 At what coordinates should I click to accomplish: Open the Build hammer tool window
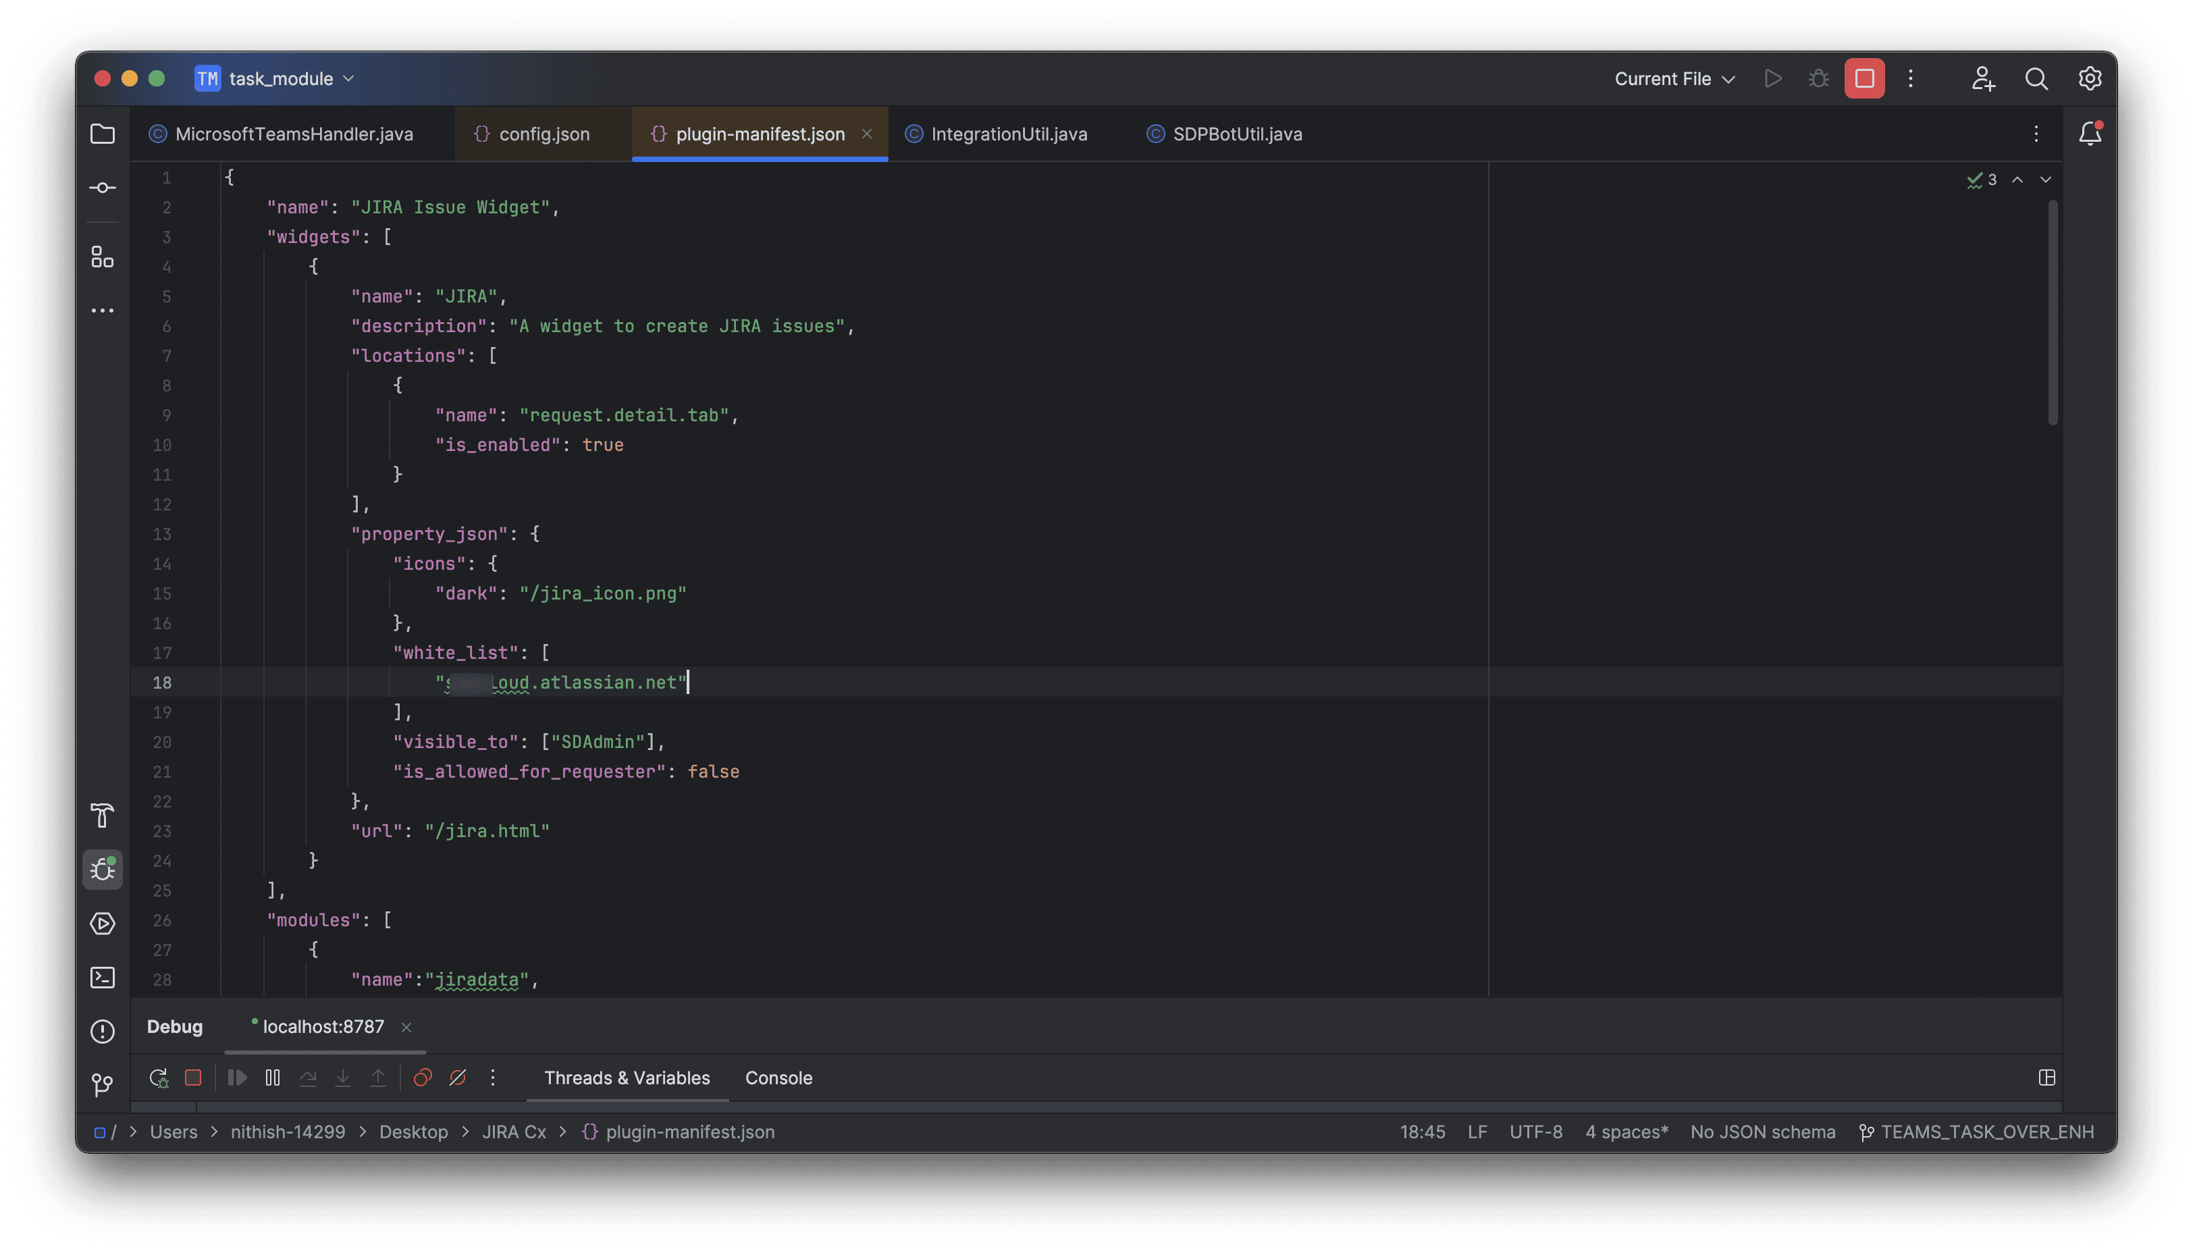tap(103, 816)
